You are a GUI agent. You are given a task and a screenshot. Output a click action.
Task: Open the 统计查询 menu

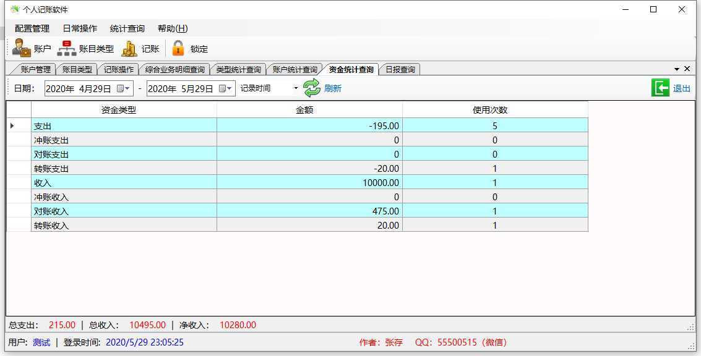(x=127, y=28)
